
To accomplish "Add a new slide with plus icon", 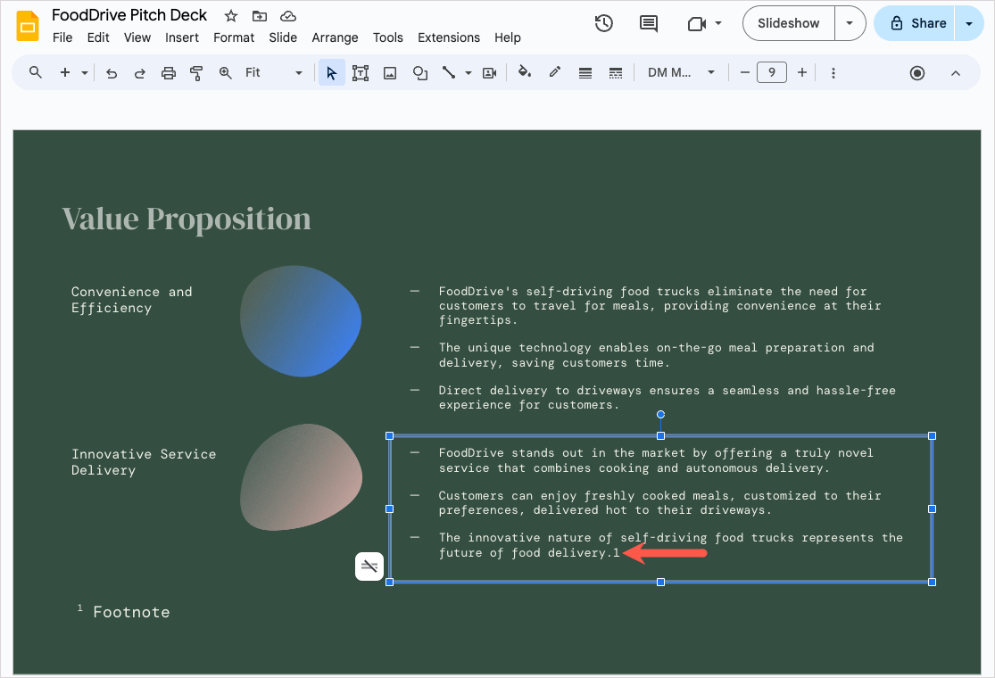I will click(x=65, y=72).
